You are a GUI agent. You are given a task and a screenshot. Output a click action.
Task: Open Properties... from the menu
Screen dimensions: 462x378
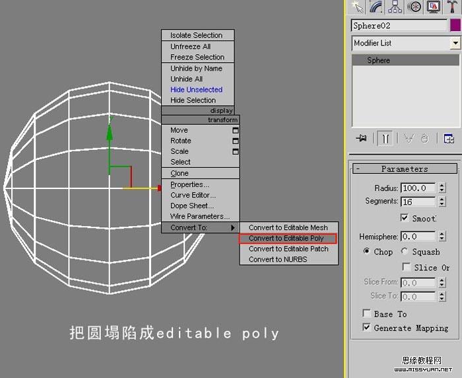[x=201, y=185]
